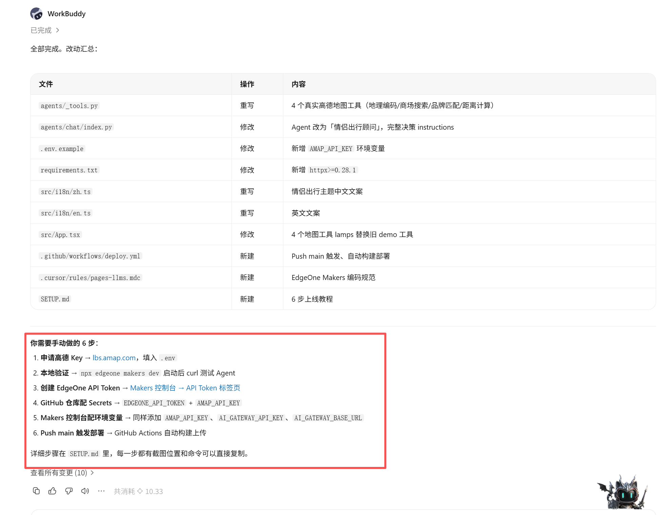Click the httpx>=0.28.1 code tag

(x=333, y=170)
